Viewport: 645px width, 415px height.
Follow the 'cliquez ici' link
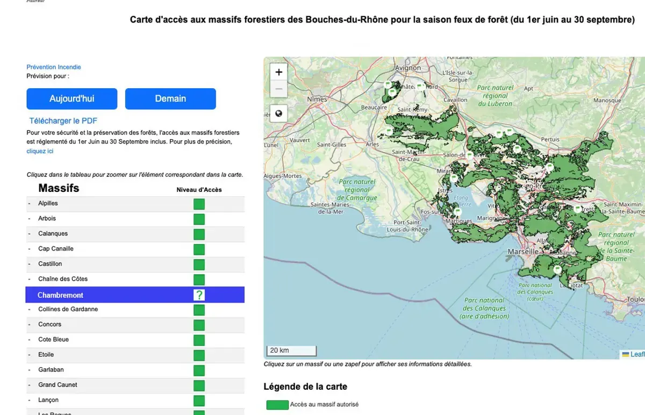click(x=40, y=151)
